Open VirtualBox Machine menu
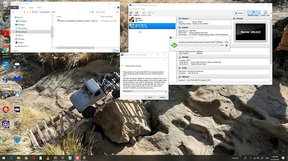 [x=136, y=9]
